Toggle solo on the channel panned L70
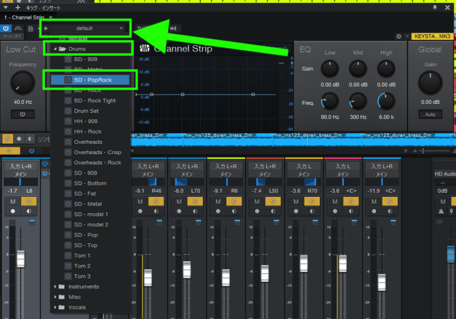 coord(195,201)
